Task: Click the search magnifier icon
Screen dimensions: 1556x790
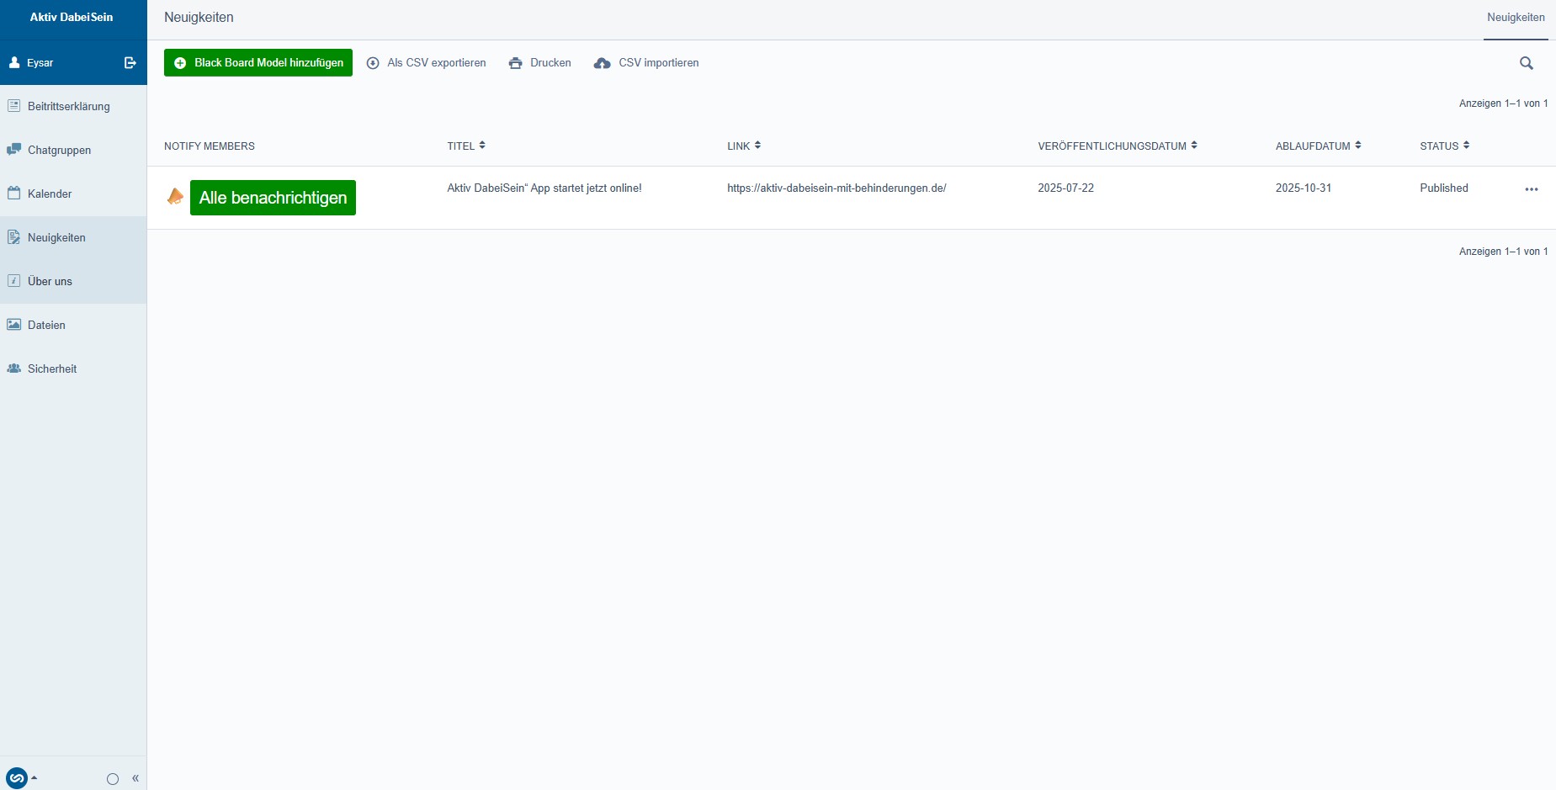Action: point(1527,63)
